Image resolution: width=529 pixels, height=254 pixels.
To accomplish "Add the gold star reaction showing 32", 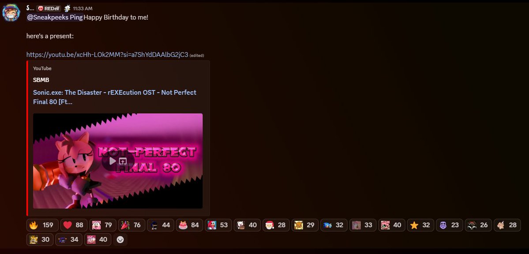I will [421, 225].
